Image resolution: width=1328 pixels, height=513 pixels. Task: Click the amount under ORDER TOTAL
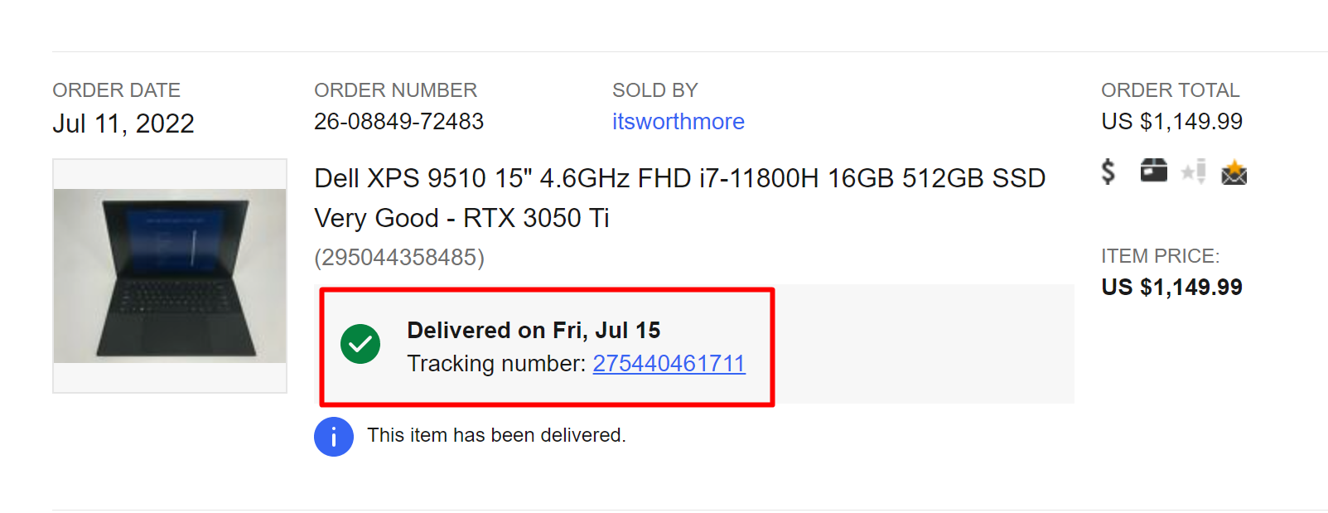pyautogui.click(x=1171, y=122)
